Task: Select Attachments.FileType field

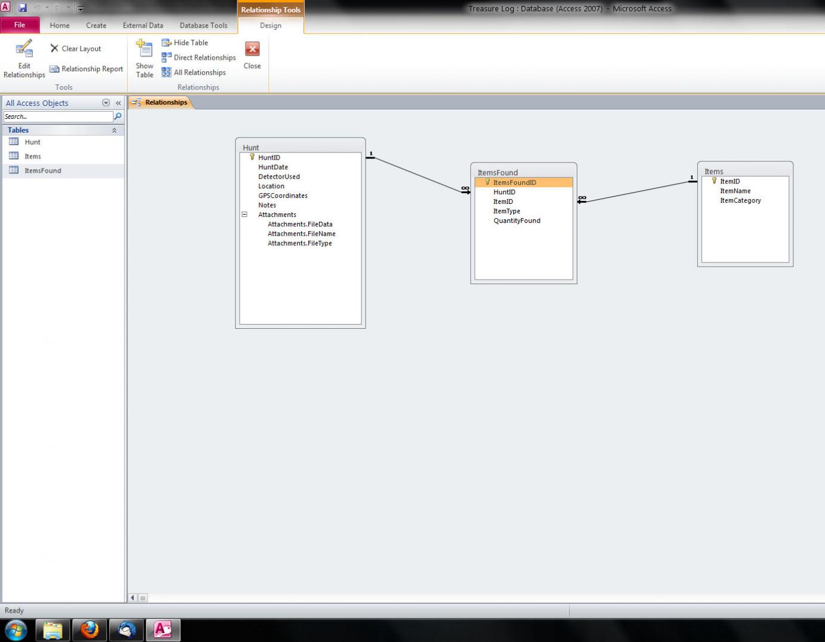Action: [x=300, y=243]
